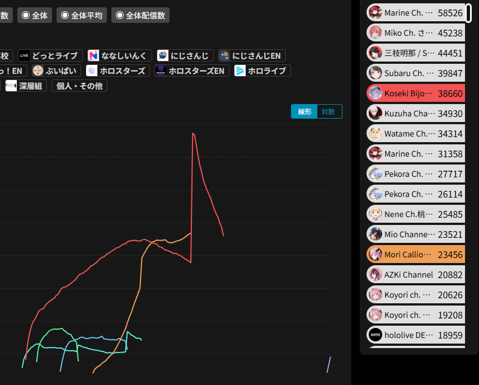The height and width of the screenshot is (385, 479).
Task: Click Marine avatar on the 58526 row
Action: tap(375, 12)
